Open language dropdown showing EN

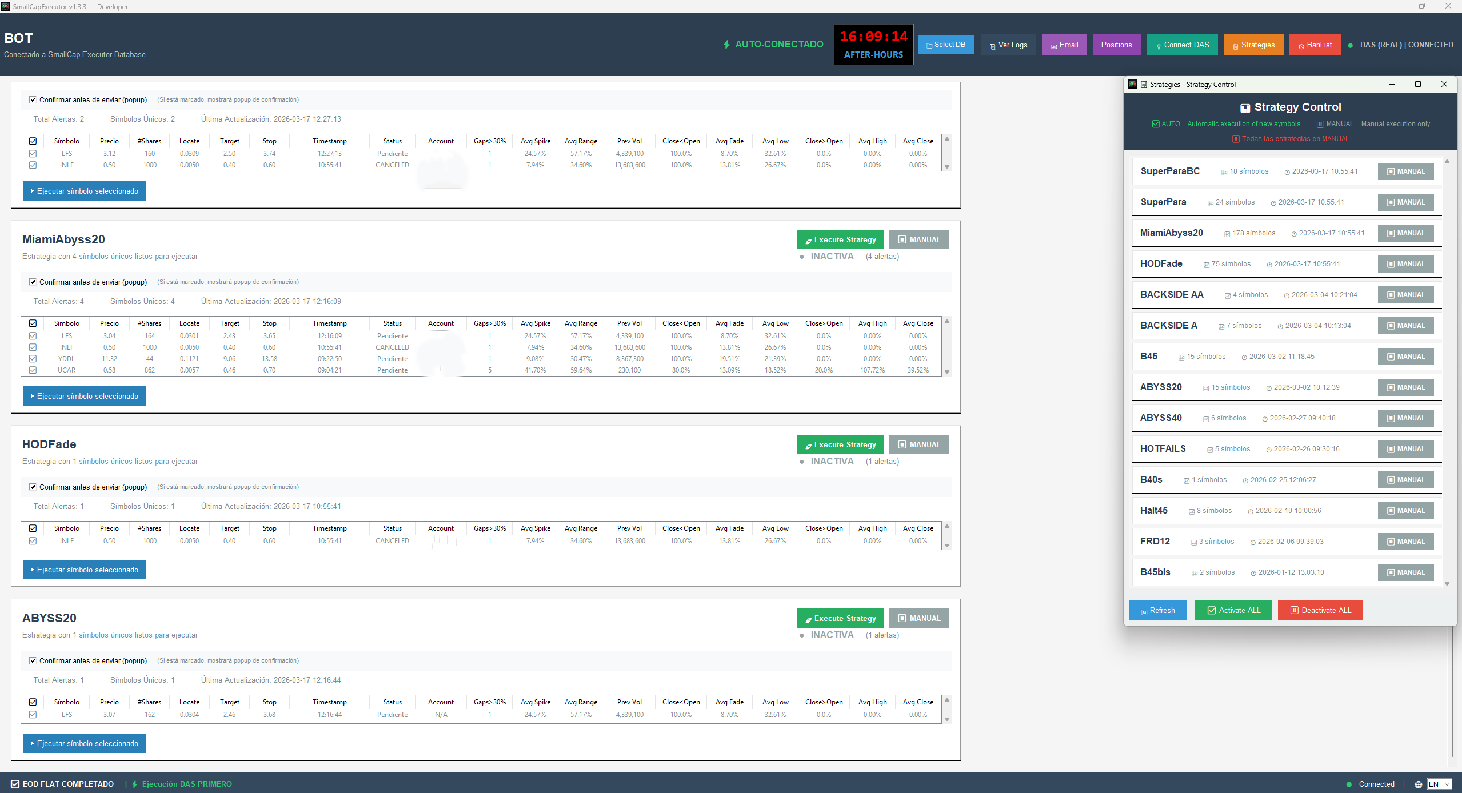coord(1439,784)
